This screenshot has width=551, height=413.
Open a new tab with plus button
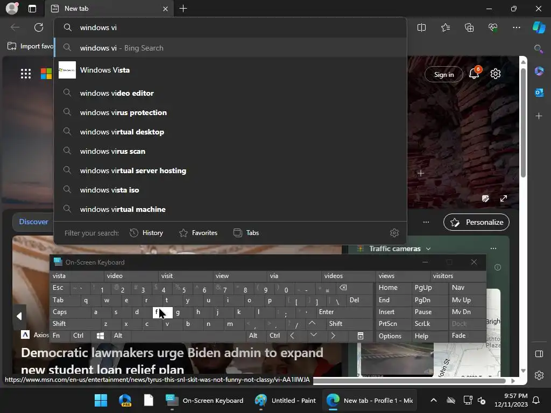183,9
